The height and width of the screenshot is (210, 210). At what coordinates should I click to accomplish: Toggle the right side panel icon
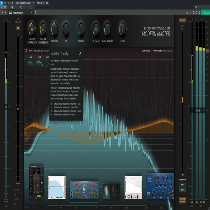[196, 12]
